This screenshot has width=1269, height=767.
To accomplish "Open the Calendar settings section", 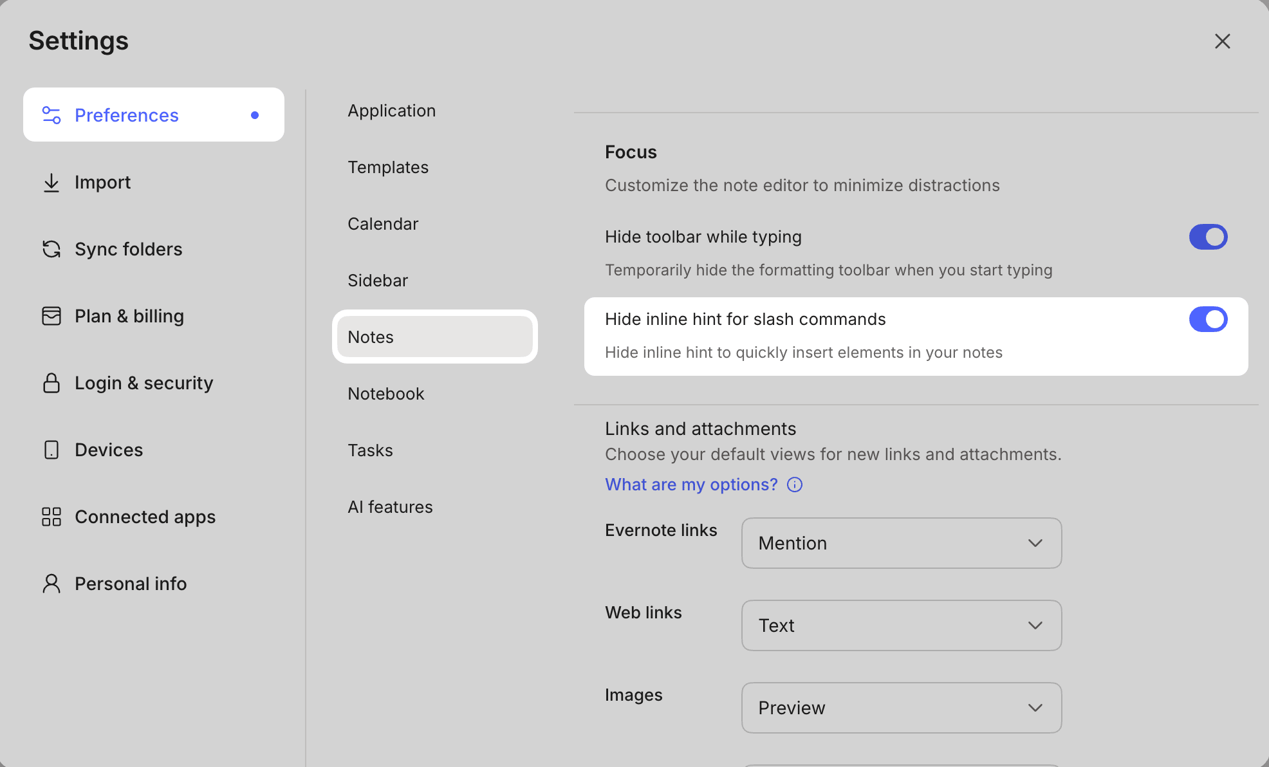I will pos(383,224).
